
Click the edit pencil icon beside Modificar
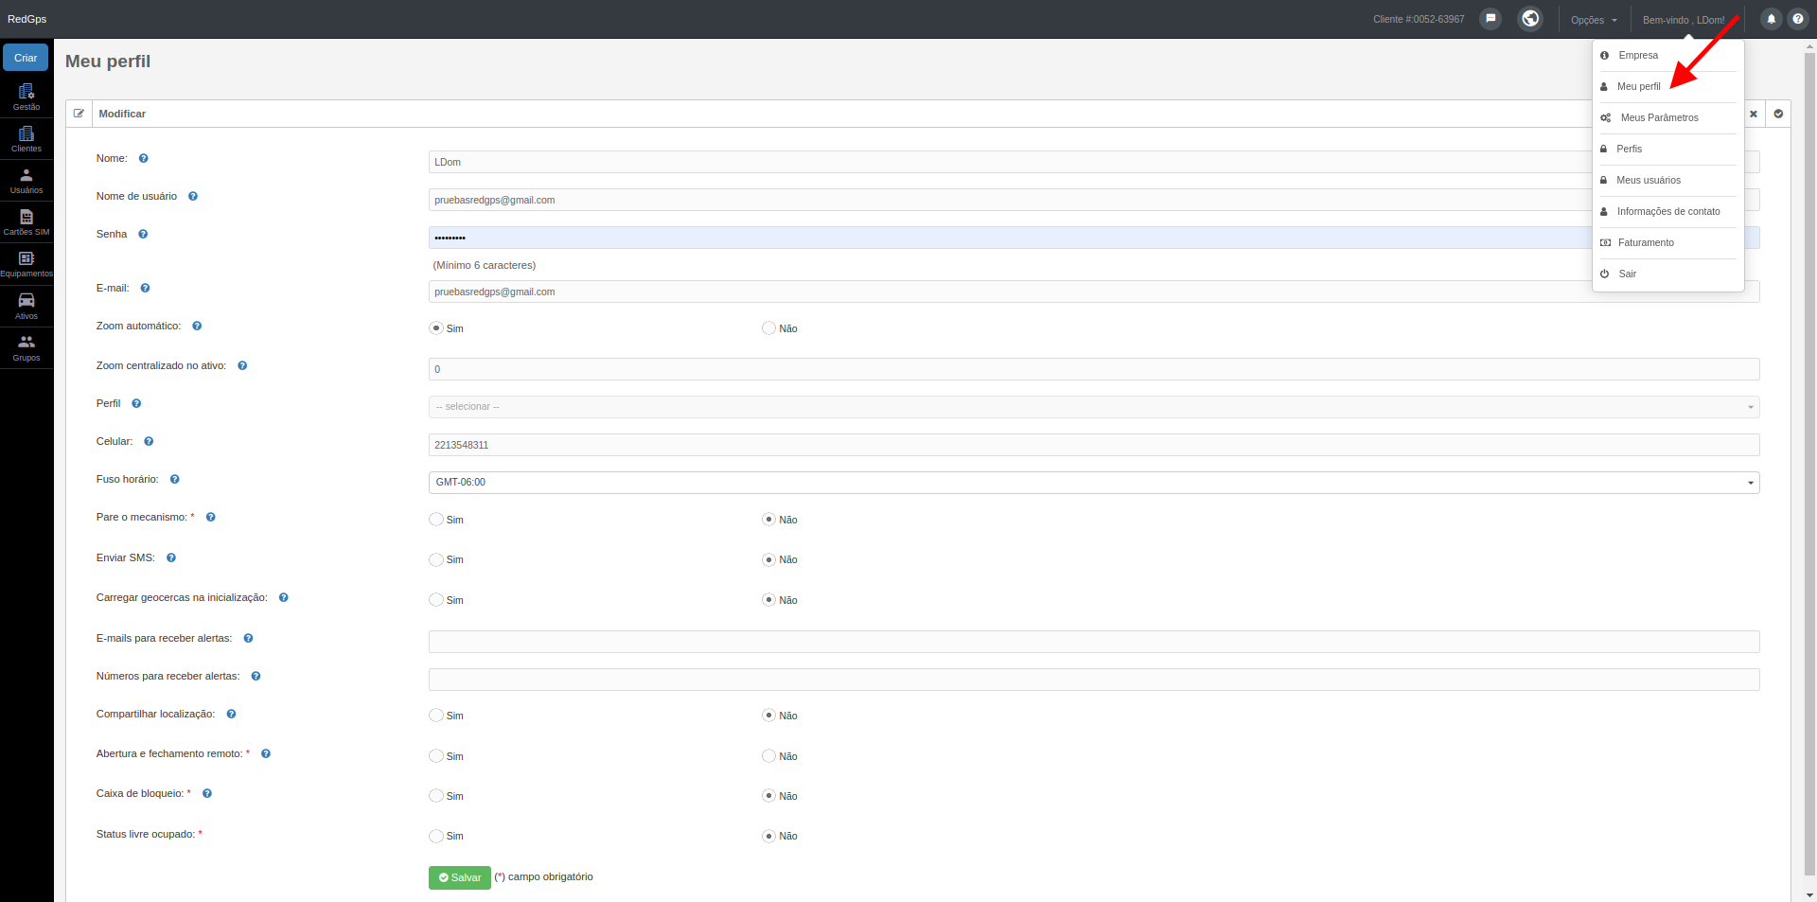click(79, 114)
